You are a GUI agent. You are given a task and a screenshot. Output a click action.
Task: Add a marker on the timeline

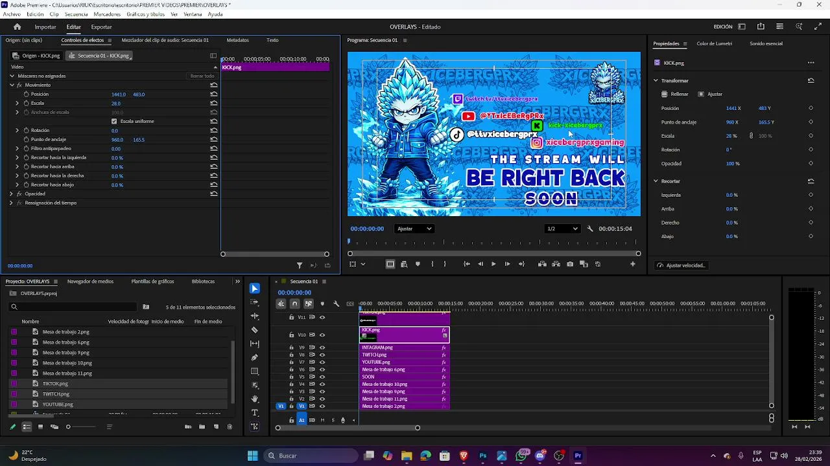pos(322,304)
